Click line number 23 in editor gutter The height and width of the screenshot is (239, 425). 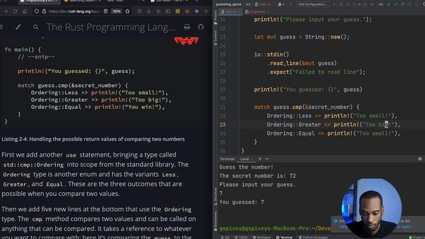coord(222,125)
